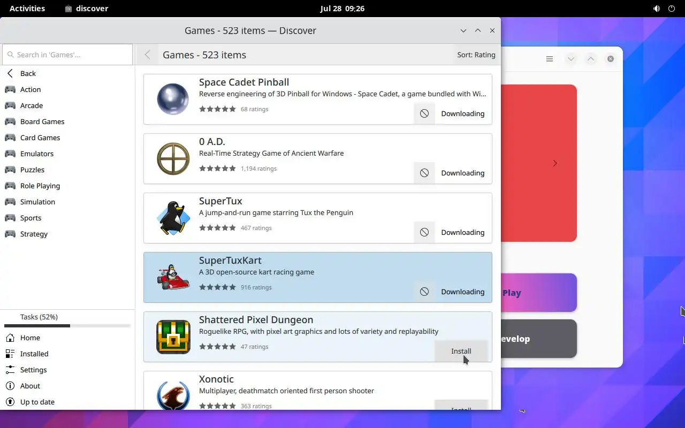Viewport: 685px width, 428px height.
Task: Click the SuperTuxKart title text
Action: pyautogui.click(x=230, y=260)
